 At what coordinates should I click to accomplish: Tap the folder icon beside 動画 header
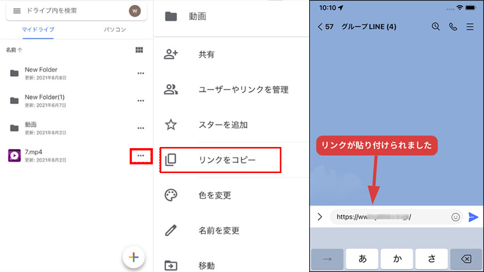coord(171,16)
